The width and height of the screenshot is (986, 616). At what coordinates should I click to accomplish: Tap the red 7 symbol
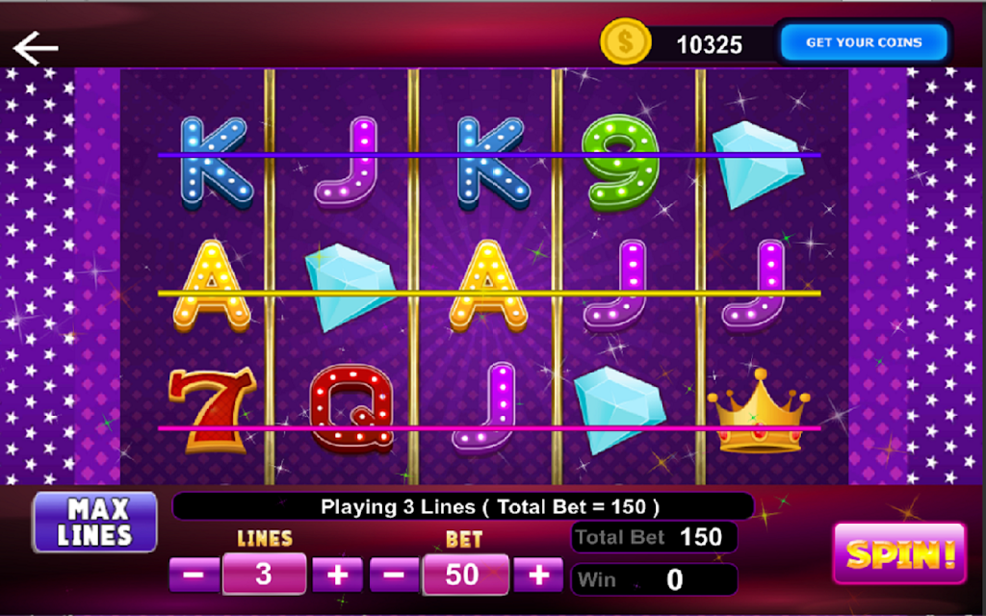point(213,410)
